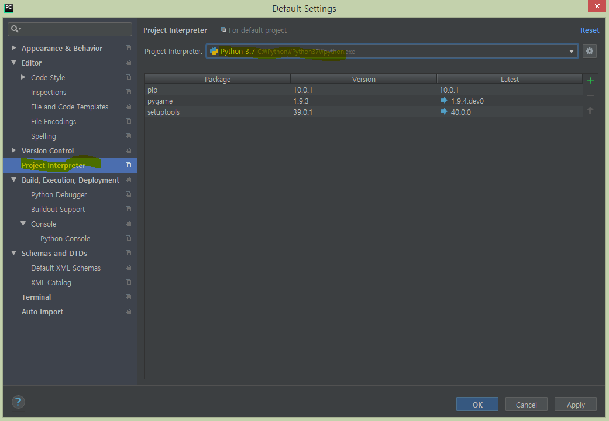This screenshot has width=609, height=421.
Task: Click update arrow icon for pygame latest version
Action: tap(443, 100)
